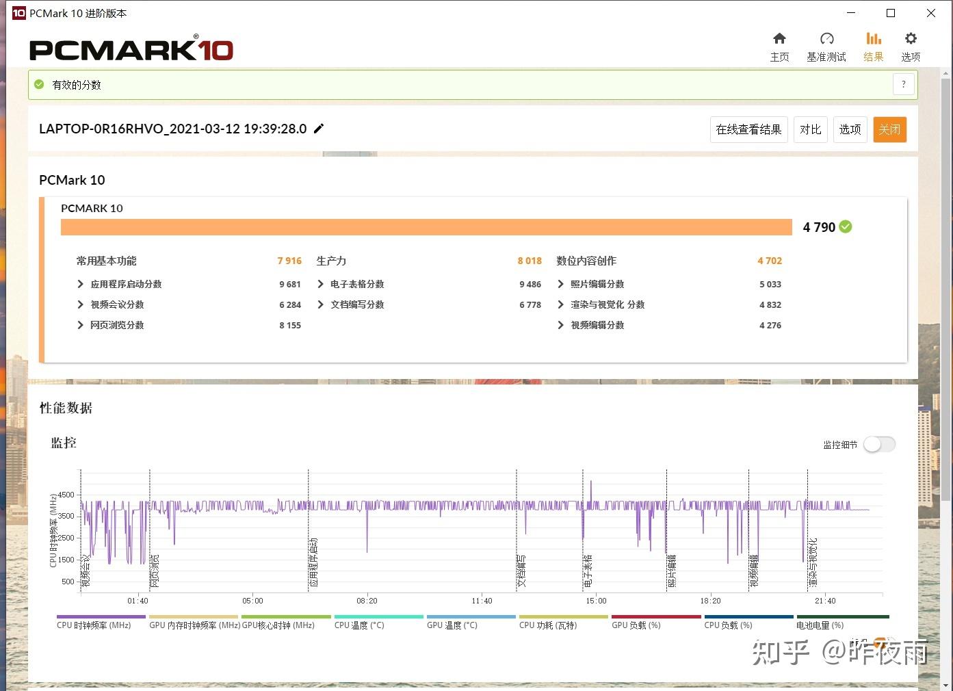953x691 pixels.
Task: Click the 生产力 score 8 018
Action: coord(530,261)
